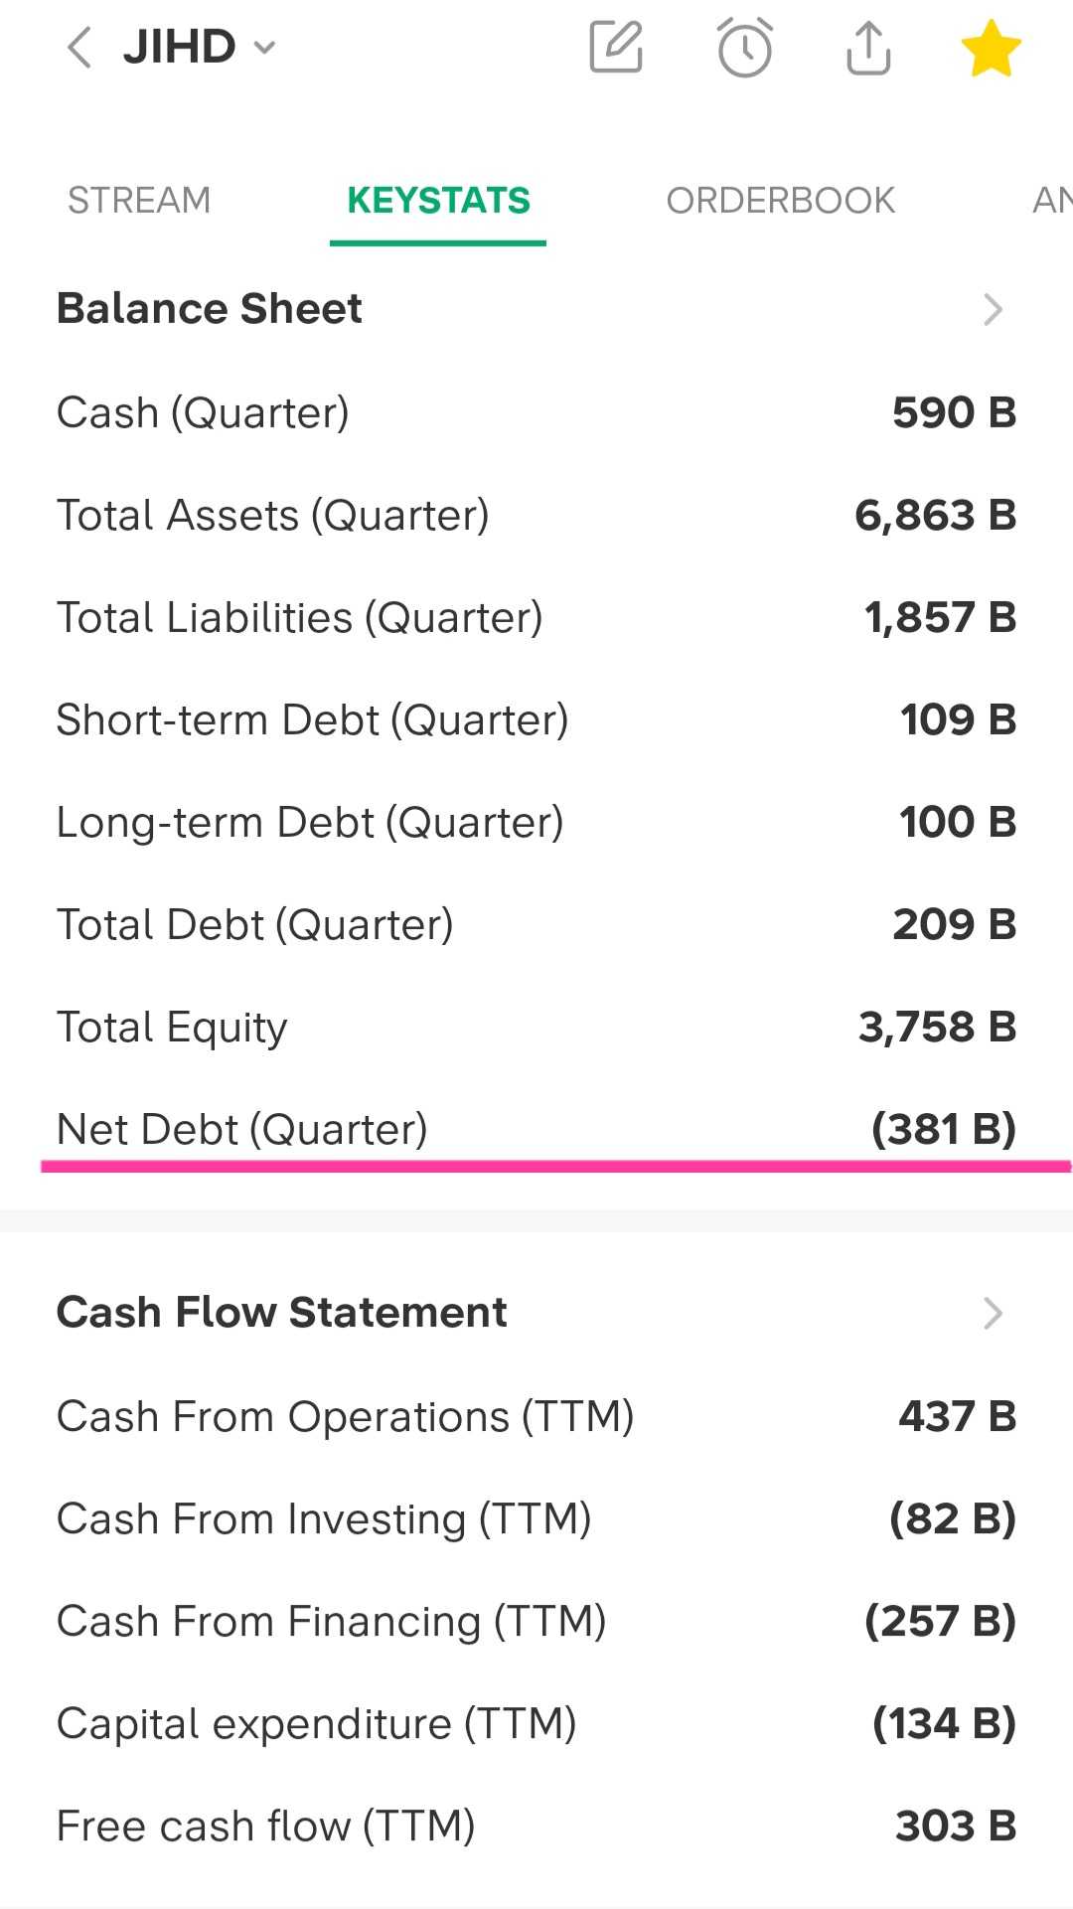Expand Cash Flow Statement chevron
The image size is (1073, 1909).
point(993,1313)
